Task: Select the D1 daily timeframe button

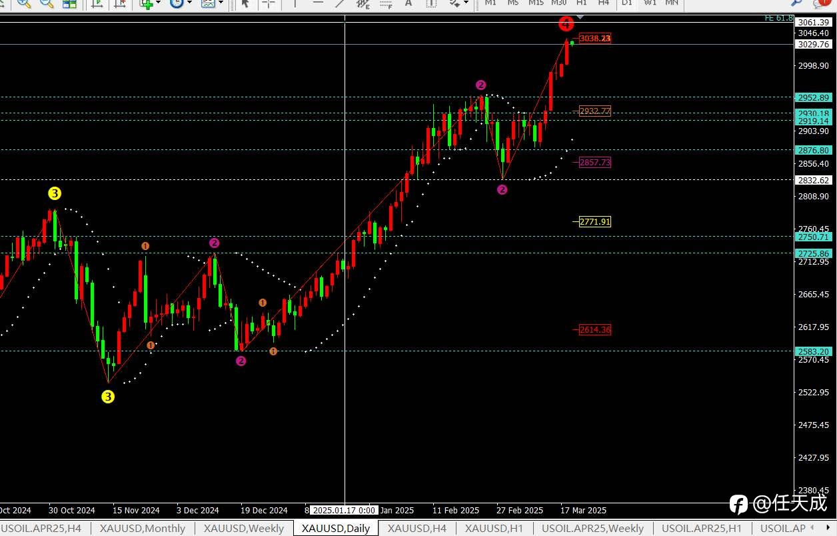Action: pos(626,3)
